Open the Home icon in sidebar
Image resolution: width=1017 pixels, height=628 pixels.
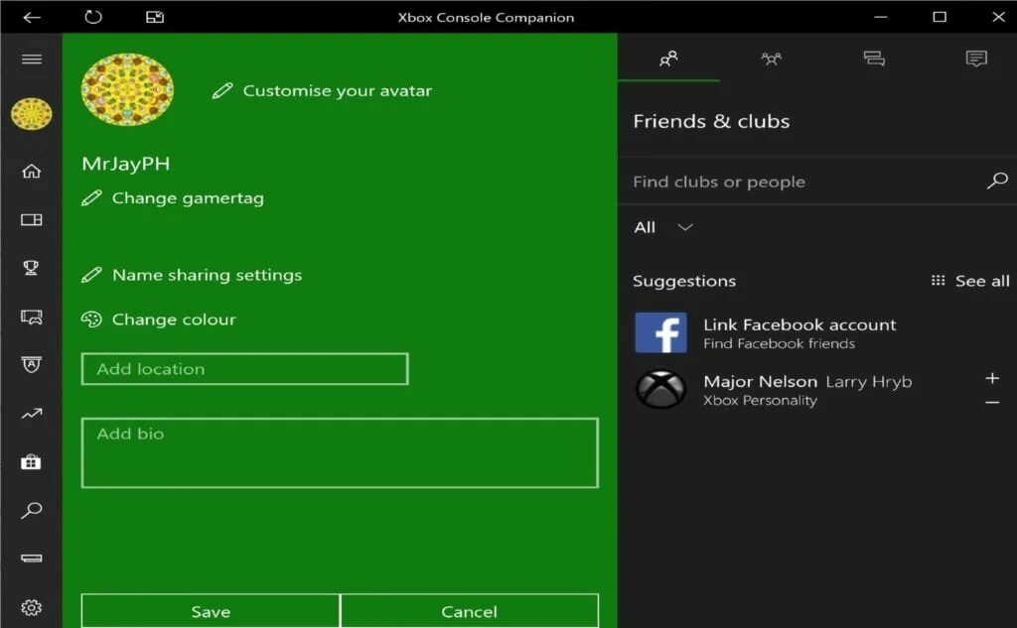(x=32, y=171)
